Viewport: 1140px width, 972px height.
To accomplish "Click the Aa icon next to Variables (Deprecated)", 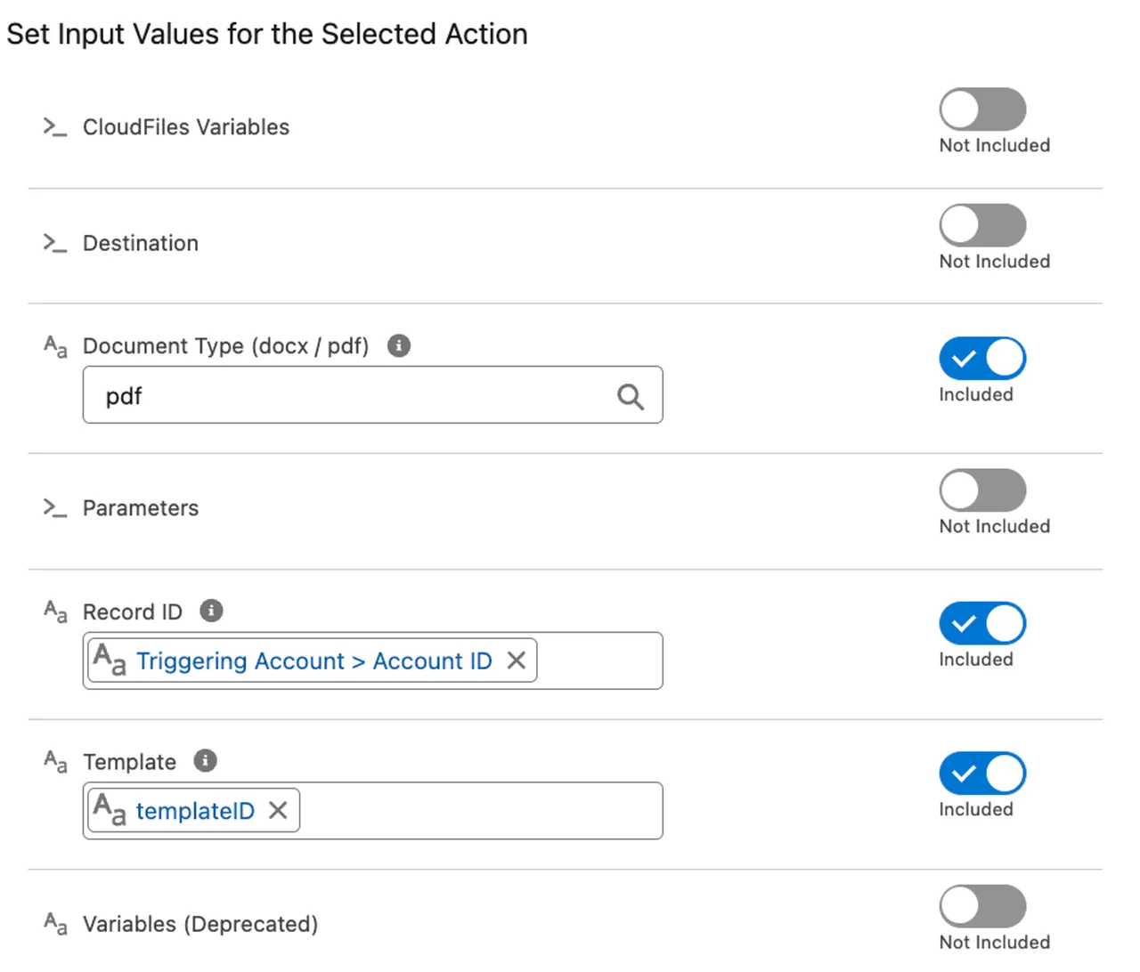I will coord(54,924).
